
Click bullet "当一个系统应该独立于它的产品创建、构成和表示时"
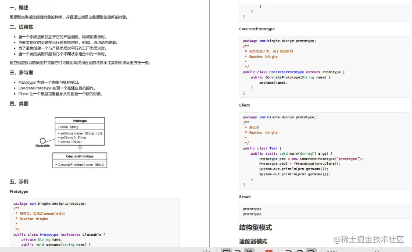coord(63,37)
